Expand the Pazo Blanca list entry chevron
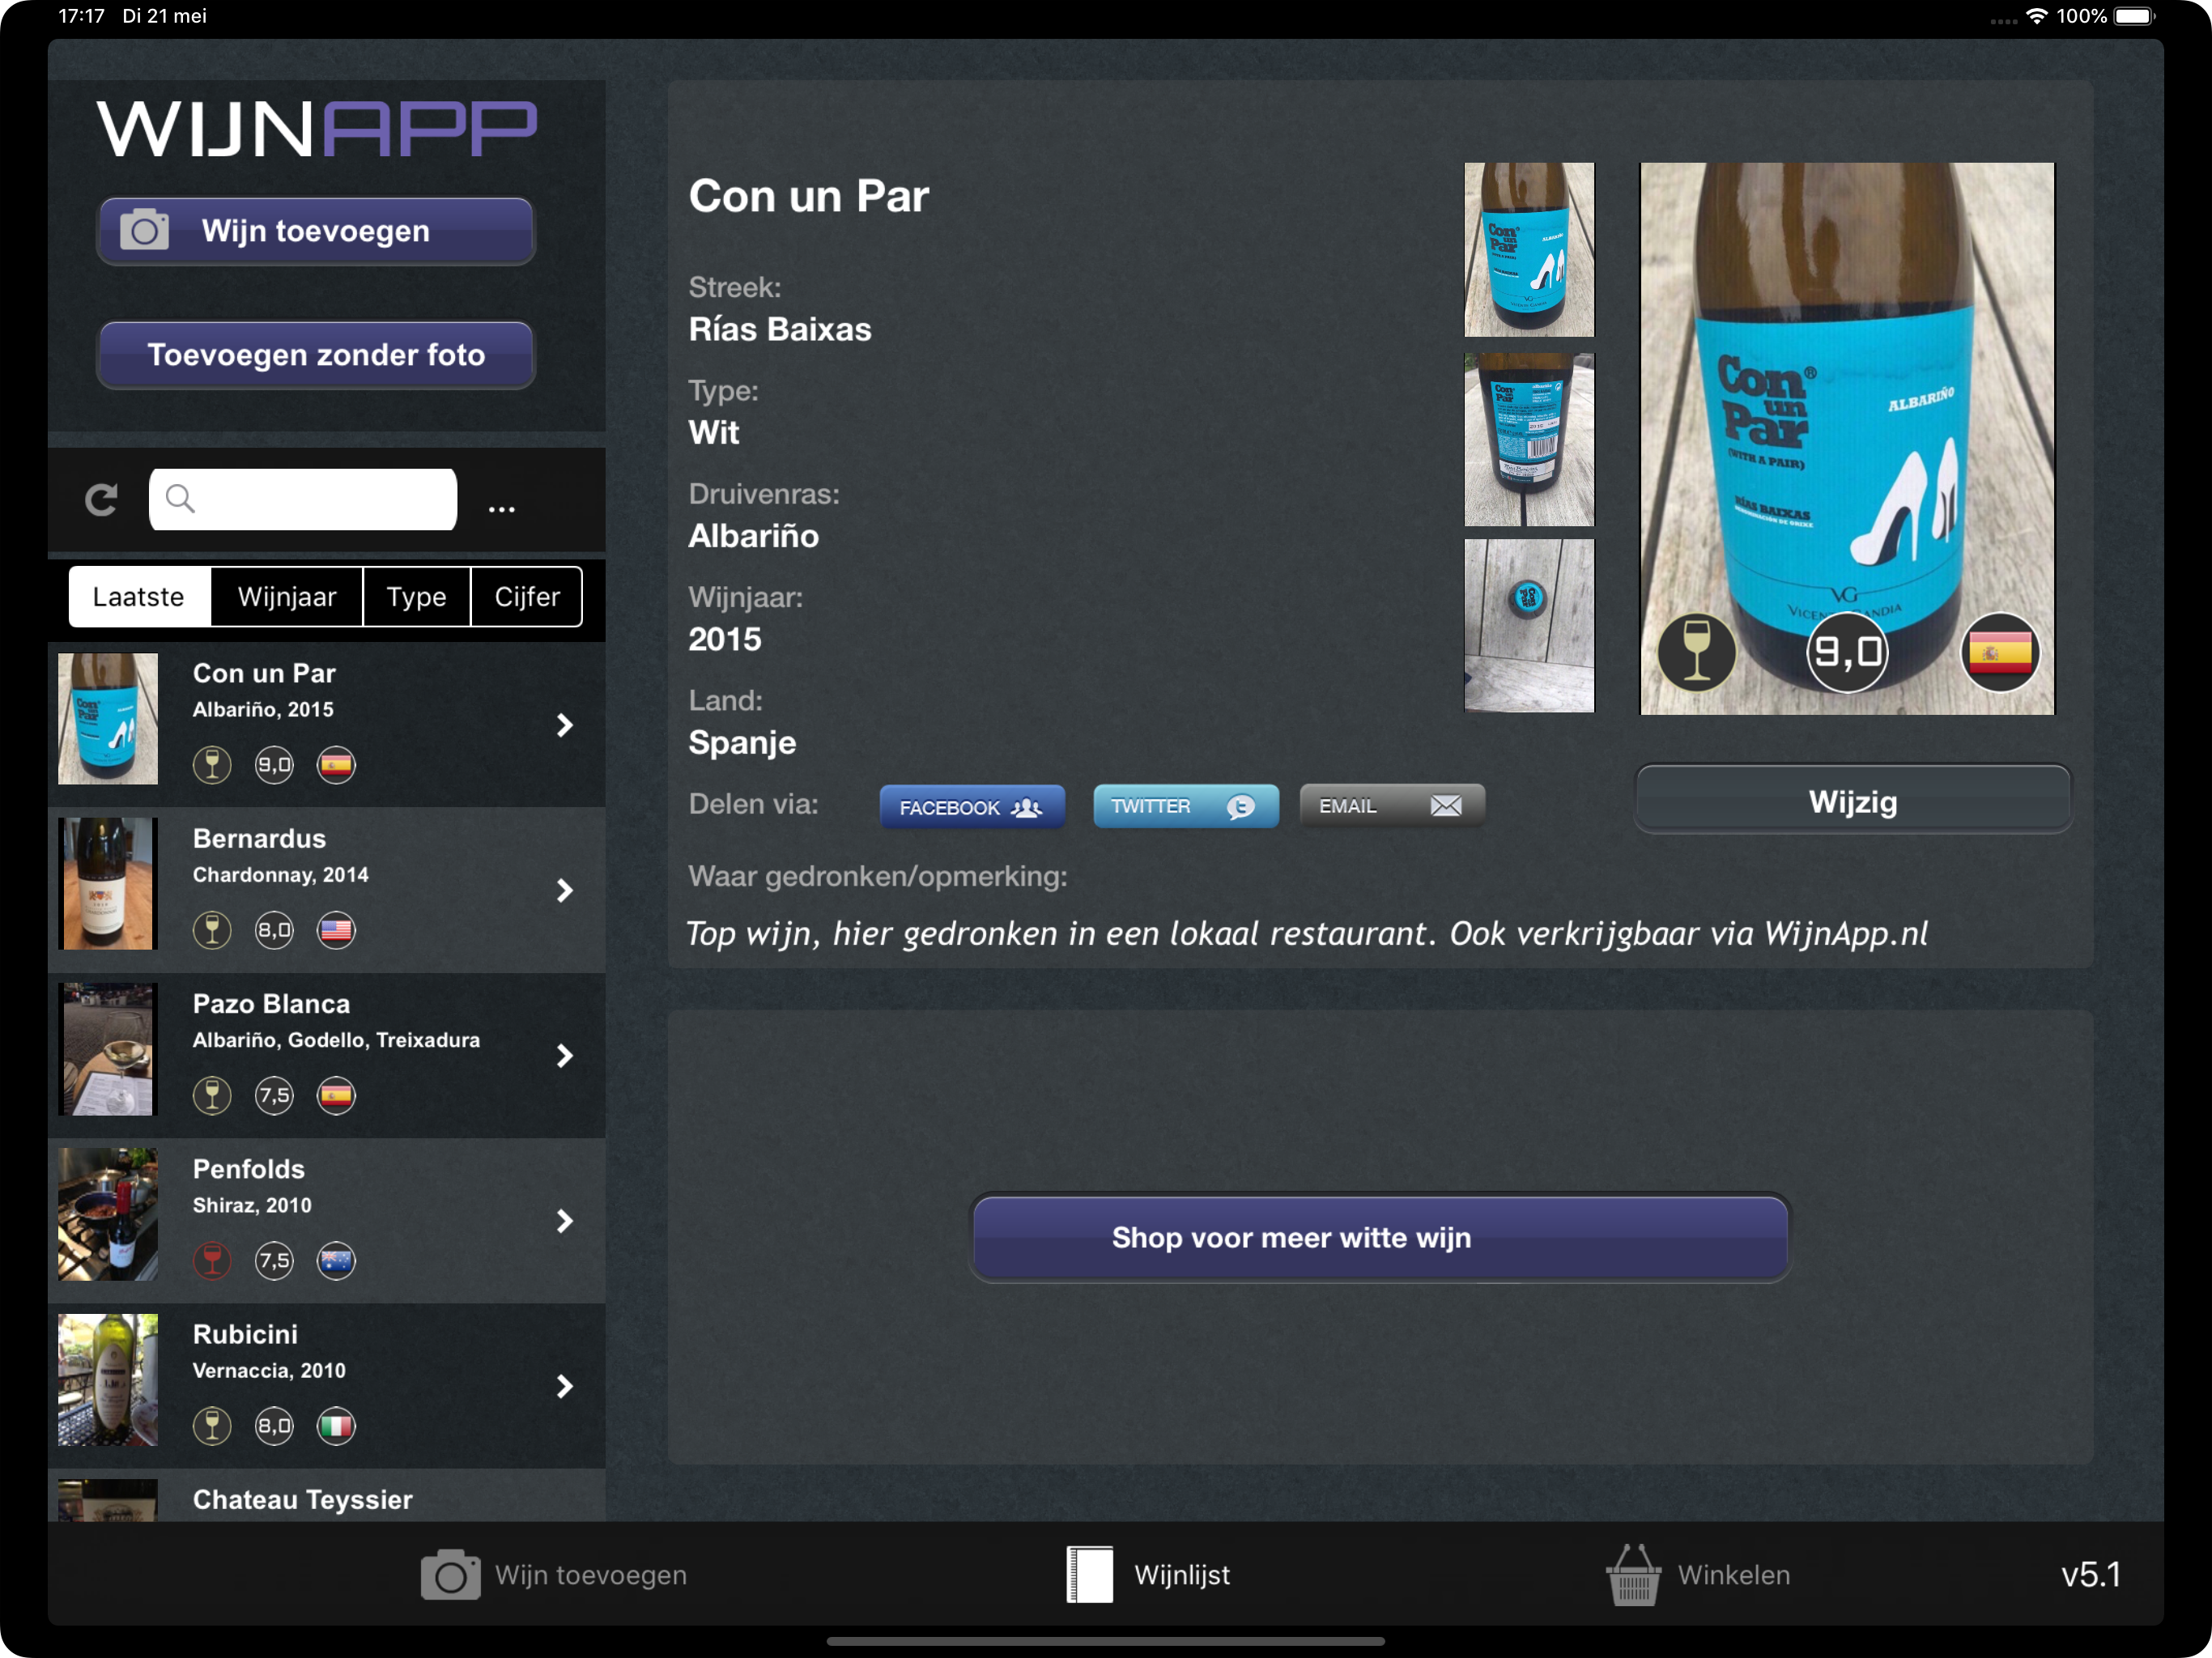This screenshot has height=1658, width=2212. [x=565, y=1055]
